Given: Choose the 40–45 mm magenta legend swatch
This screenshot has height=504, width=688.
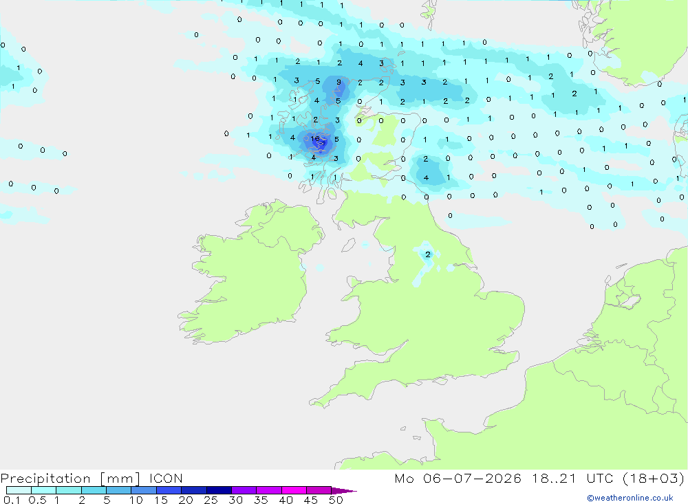Looking at the screenshot, I should (x=294, y=490).
